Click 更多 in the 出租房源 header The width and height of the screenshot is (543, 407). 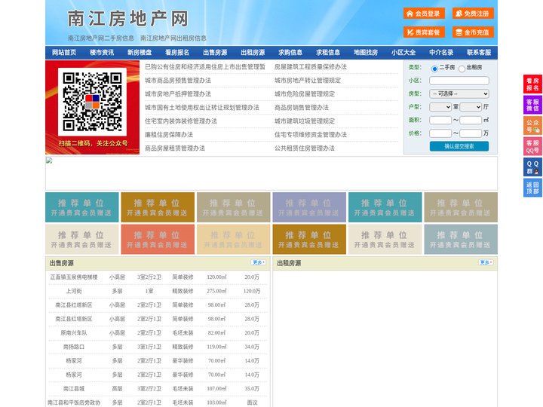coord(486,263)
